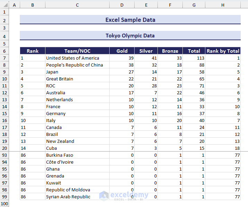Click the New Zealand team cell
The width and height of the screenshot is (248, 207).
point(77,141)
